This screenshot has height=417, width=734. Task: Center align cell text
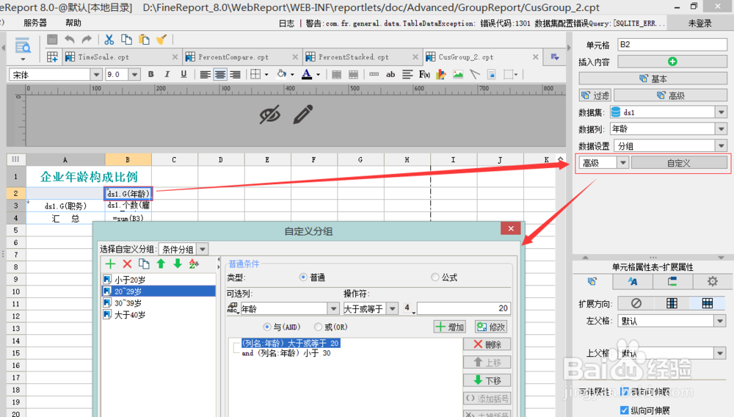click(220, 74)
